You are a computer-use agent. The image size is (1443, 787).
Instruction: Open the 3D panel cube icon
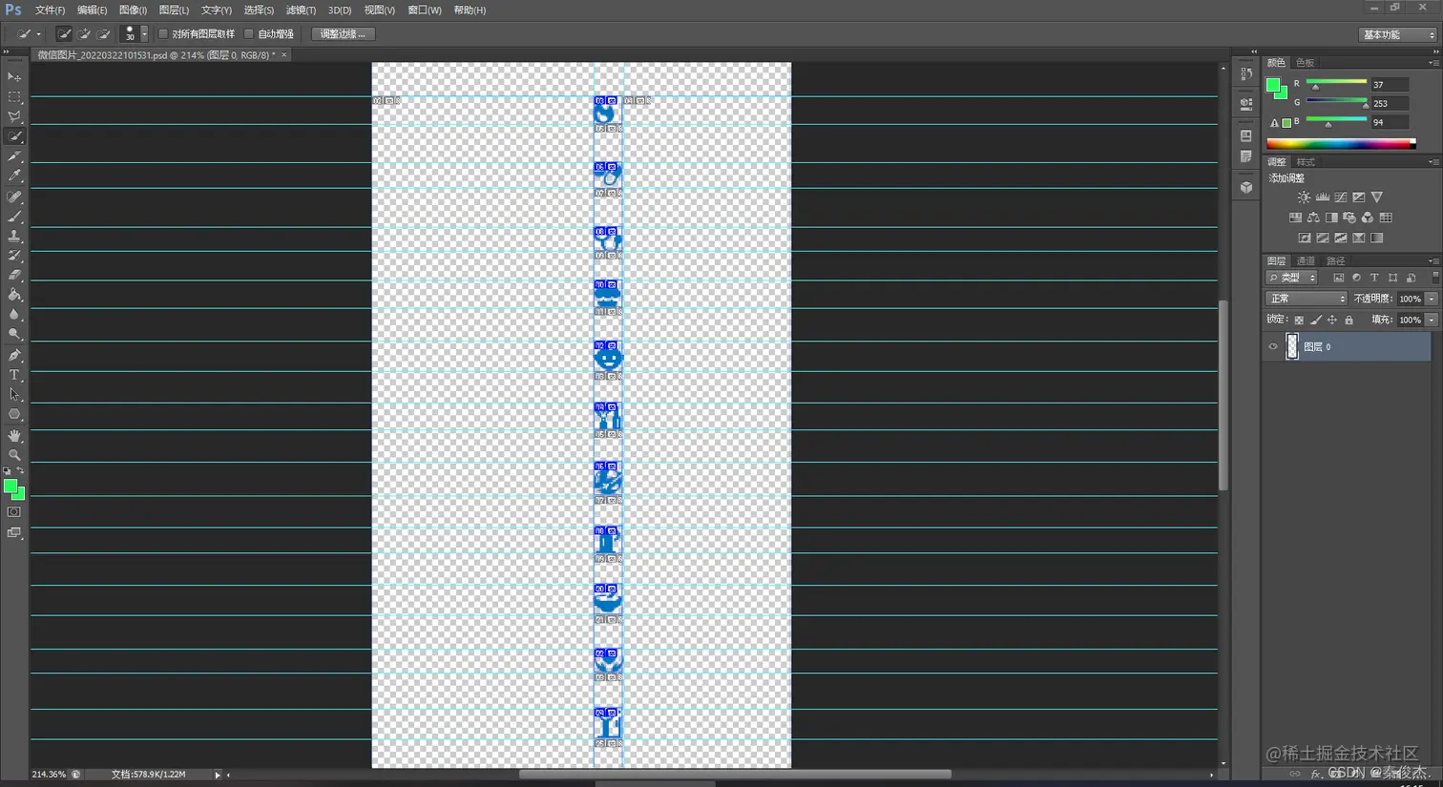1245,188
